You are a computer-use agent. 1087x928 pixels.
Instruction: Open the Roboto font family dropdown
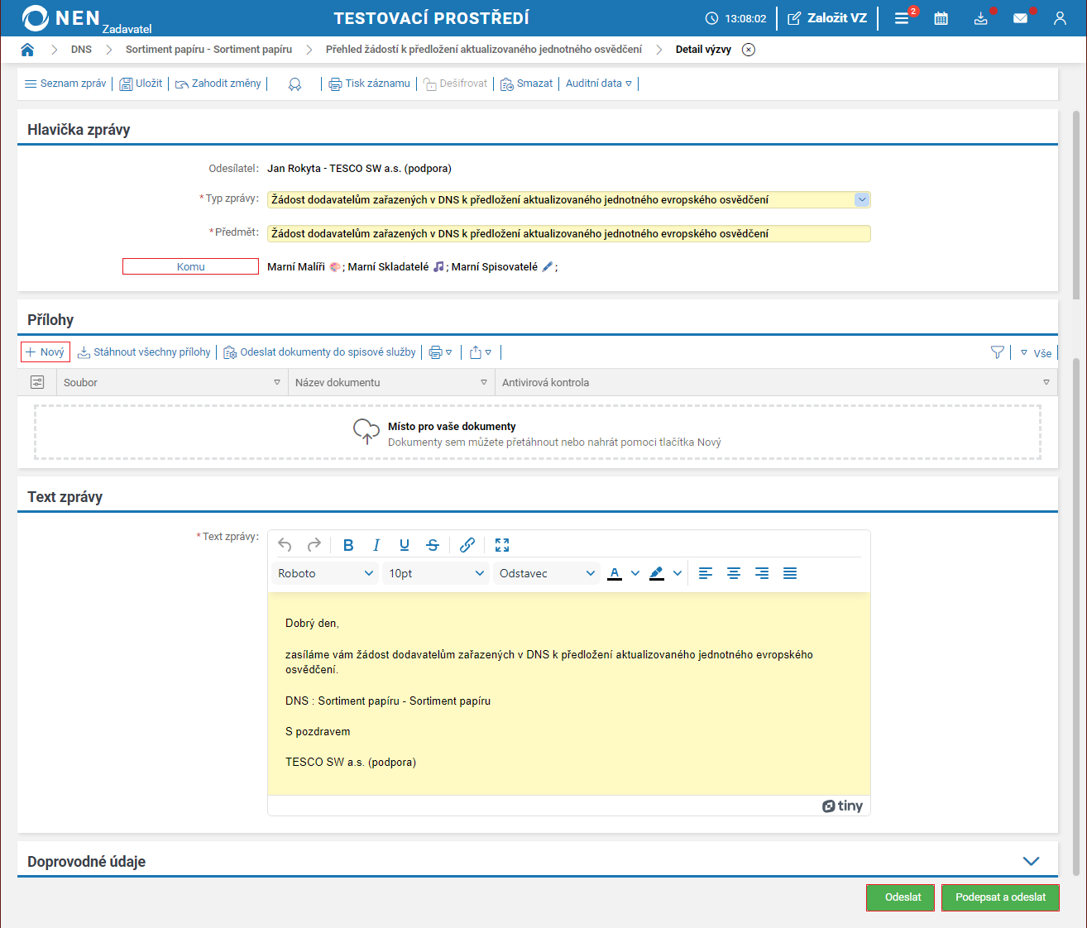point(325,573)
